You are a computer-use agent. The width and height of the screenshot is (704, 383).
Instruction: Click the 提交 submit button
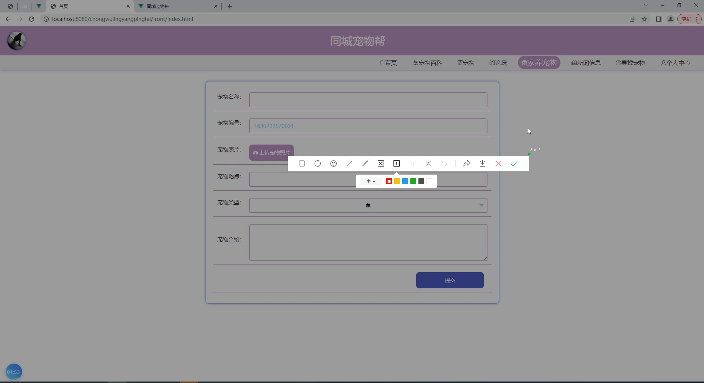pos(450,280)
